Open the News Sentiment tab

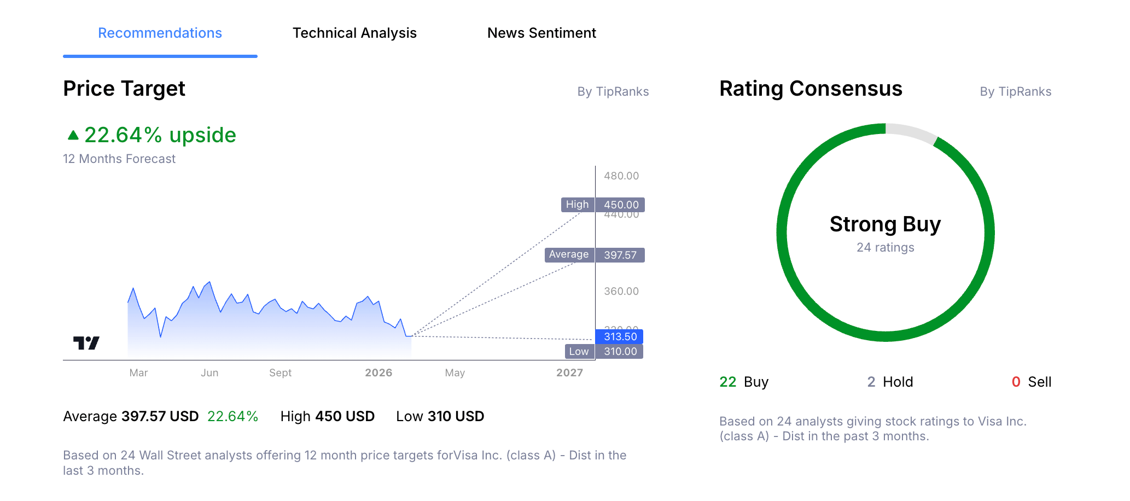(541, 33)
